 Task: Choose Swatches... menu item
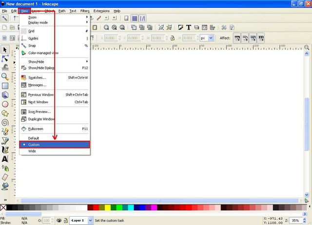(x=55, y=77)
